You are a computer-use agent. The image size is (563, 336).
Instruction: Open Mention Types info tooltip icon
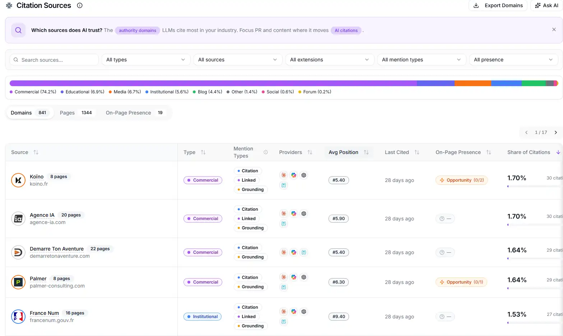point(266,152)
